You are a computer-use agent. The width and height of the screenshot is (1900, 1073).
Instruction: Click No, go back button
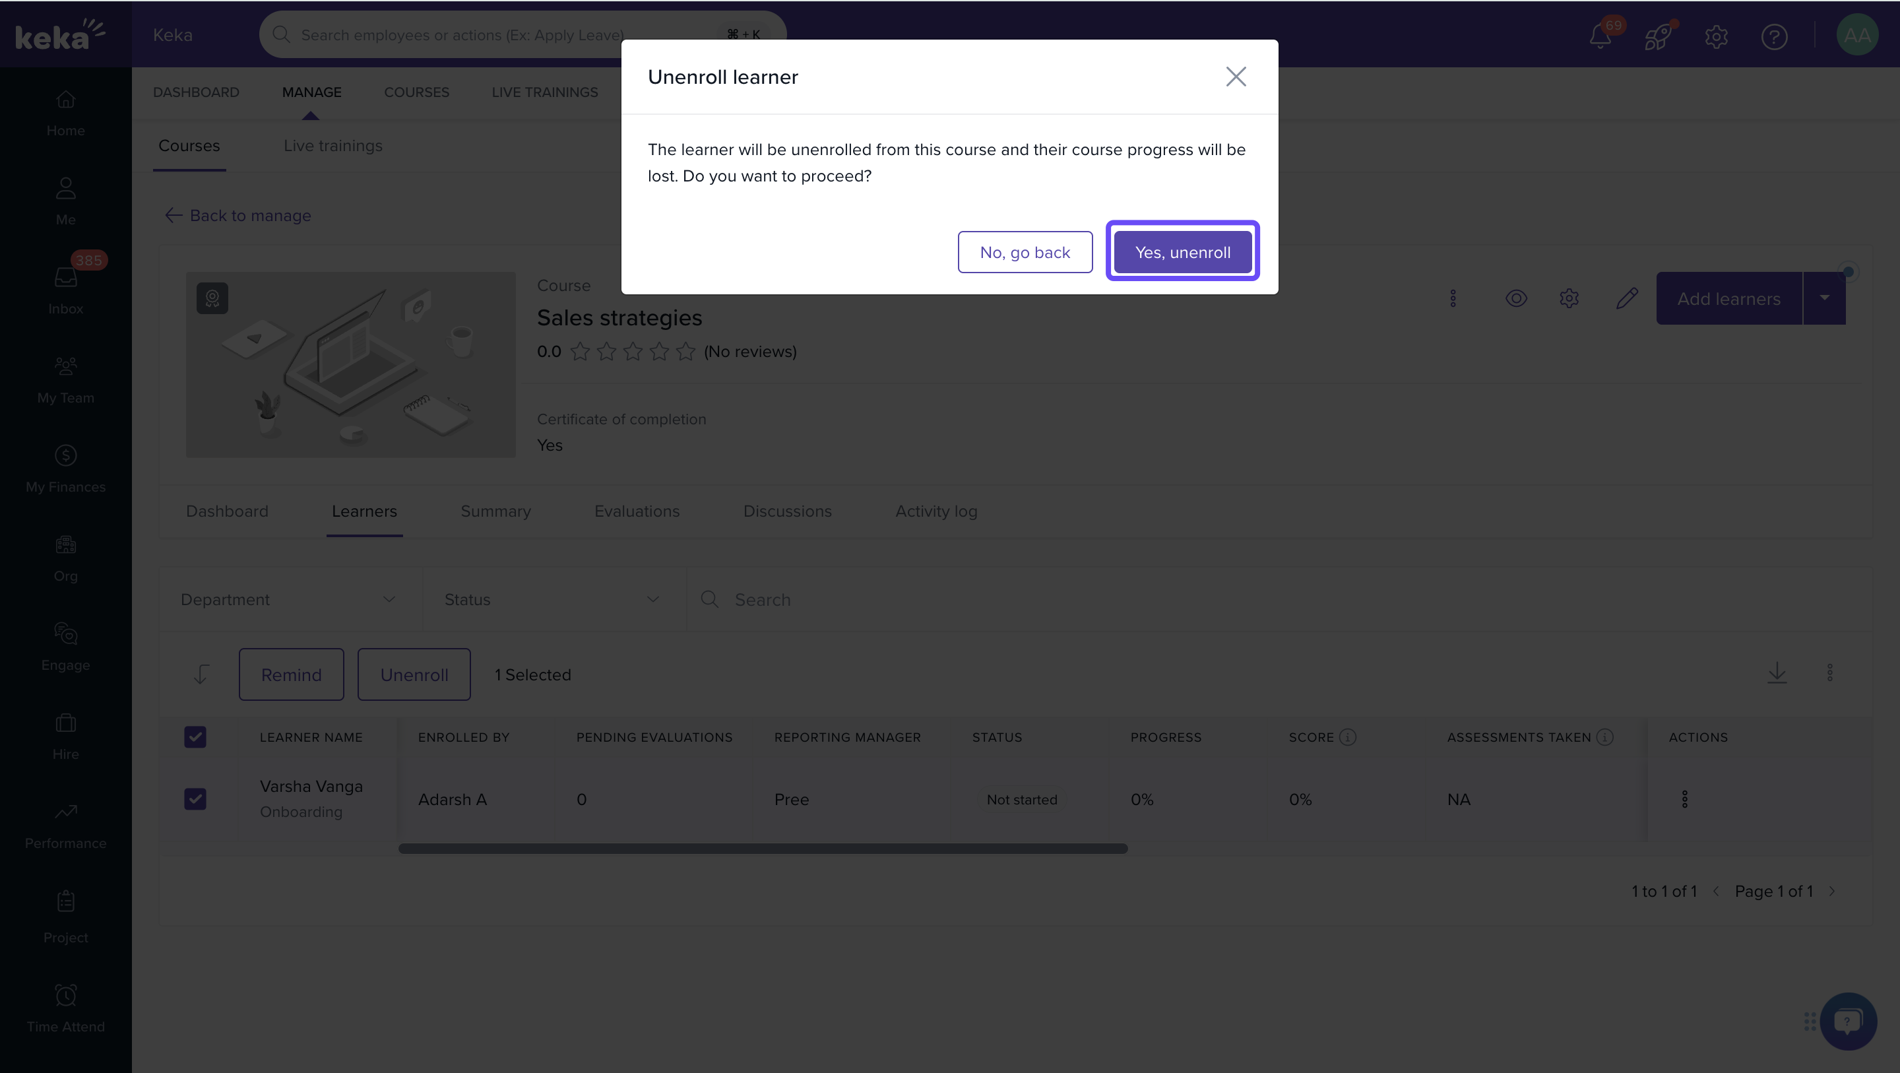tap(1025, 252)
